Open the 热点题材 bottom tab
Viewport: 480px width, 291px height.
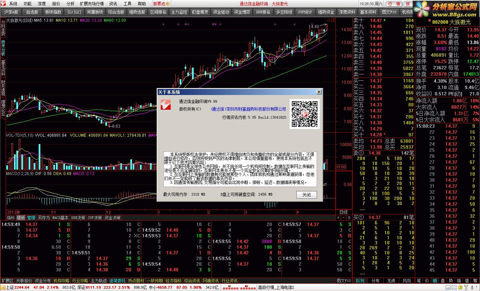pyautogui.click(x=136, y=281)
